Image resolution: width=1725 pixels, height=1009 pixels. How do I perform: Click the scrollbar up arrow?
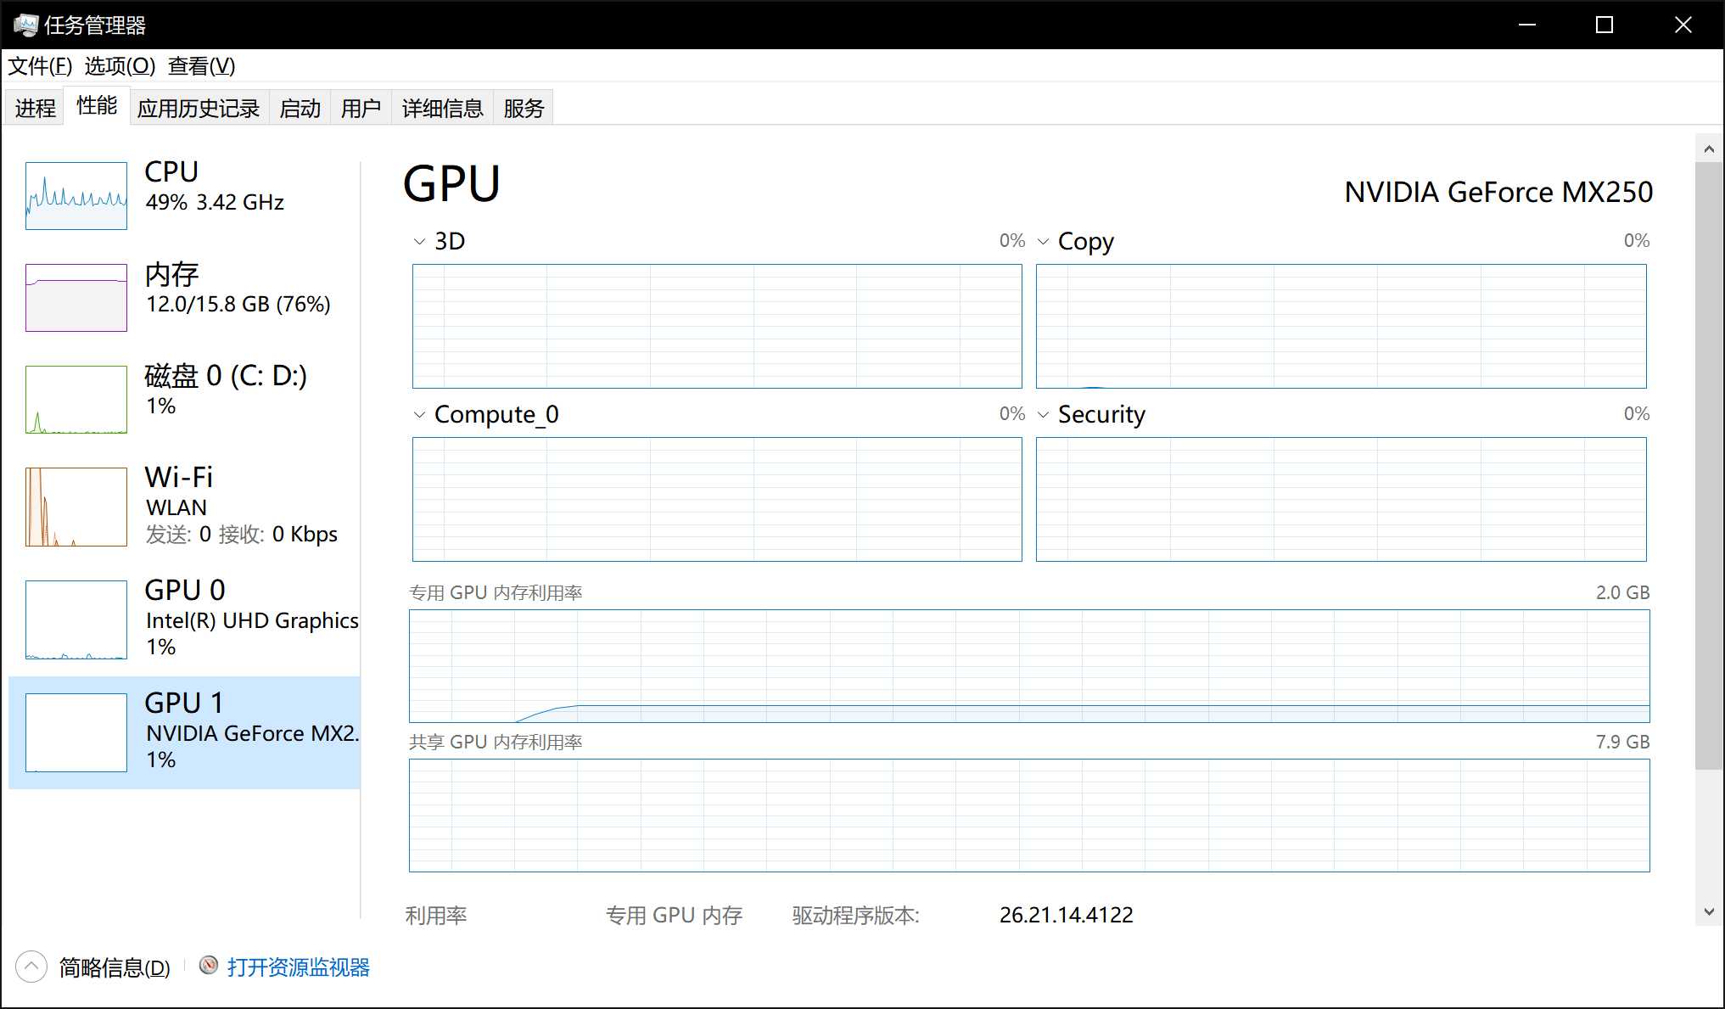click(1709, 149)
